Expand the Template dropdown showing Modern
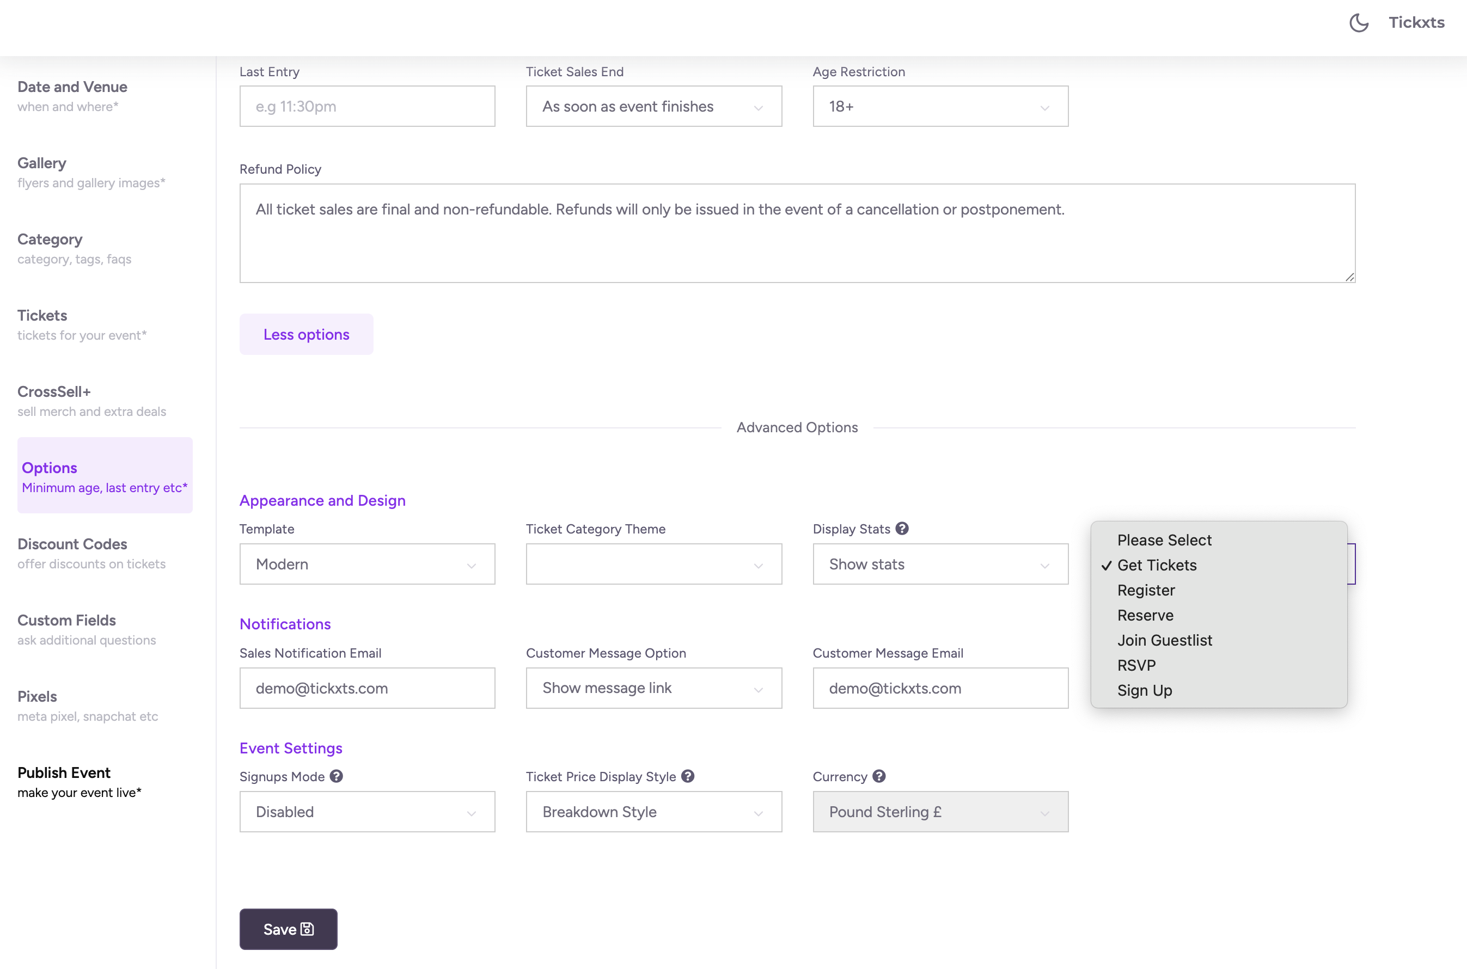The image size is (1467, 969). pos(366,563)
